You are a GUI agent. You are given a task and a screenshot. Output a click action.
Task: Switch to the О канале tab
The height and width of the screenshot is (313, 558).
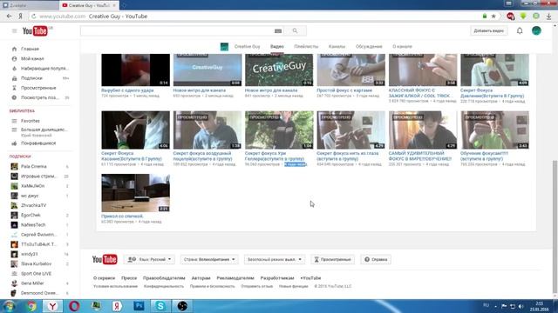pos(402,46)
